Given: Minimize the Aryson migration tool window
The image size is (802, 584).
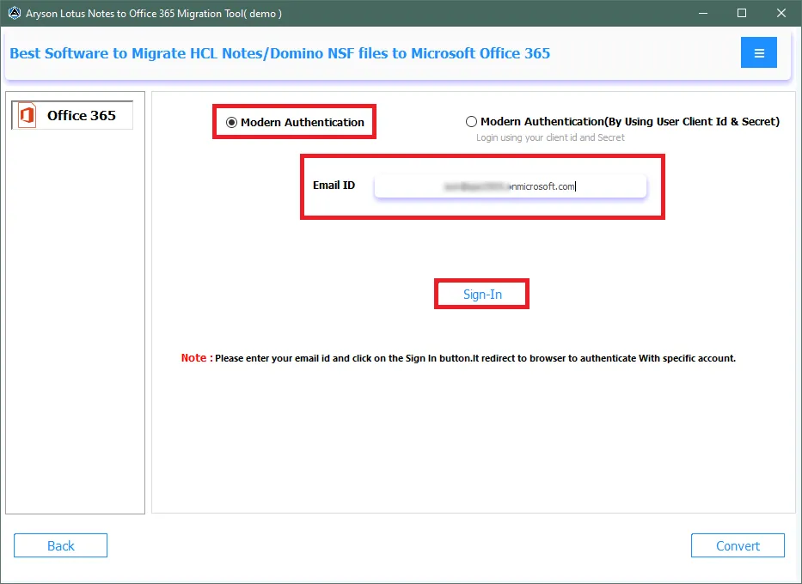Looking at the screenshot, I should click(703, 13).
